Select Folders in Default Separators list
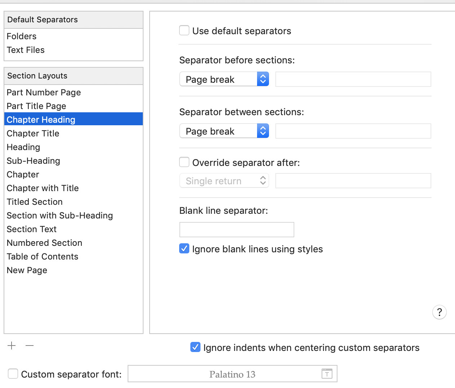455x388 pixels. click(x=22, y=36)
